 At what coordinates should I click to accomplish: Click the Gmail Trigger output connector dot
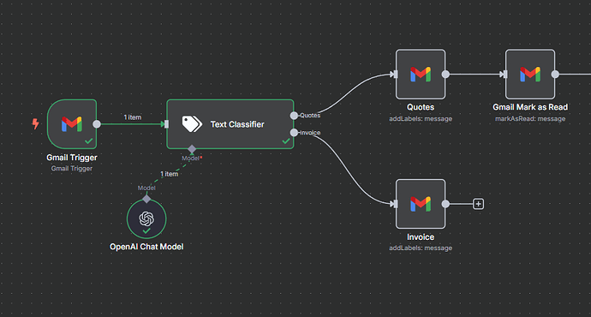tap(97, 124)
